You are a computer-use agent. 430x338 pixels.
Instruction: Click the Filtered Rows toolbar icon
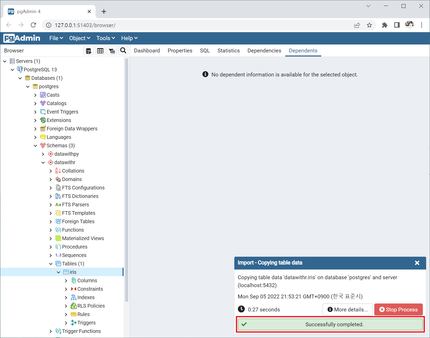[112, 51]
